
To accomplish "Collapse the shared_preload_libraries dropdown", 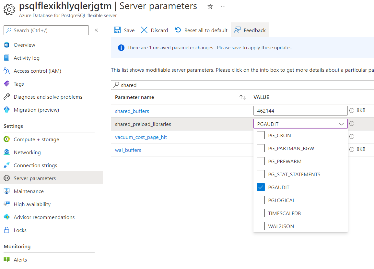I will tap(341, 124).
